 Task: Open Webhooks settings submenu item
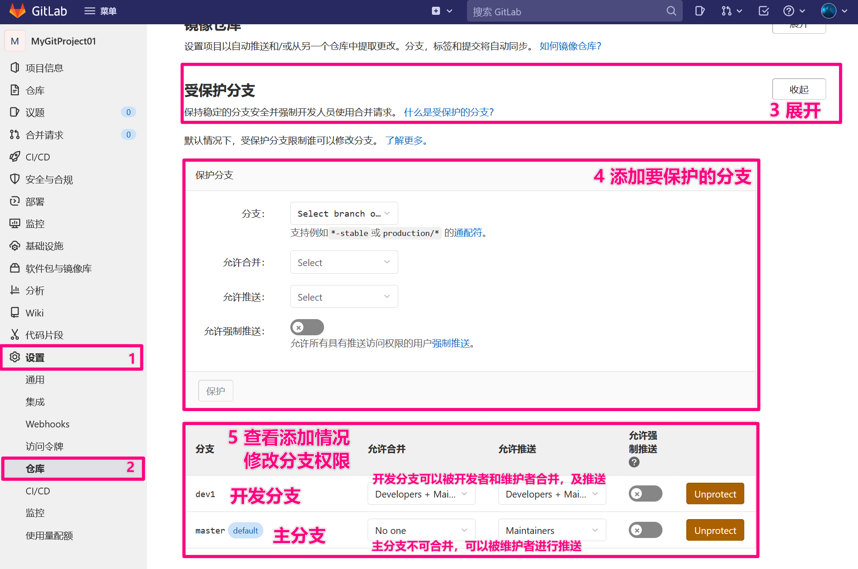click(48, 424)
